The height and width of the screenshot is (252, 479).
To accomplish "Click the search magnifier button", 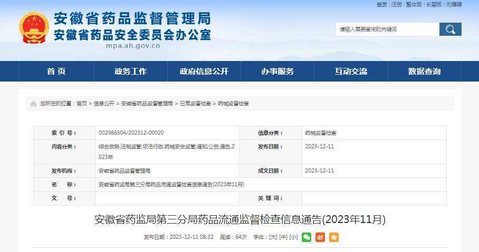I will click(x=451, y=29).
